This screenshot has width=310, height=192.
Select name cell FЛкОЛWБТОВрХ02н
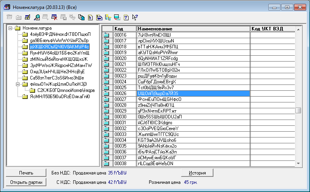[x=193, y=70]
